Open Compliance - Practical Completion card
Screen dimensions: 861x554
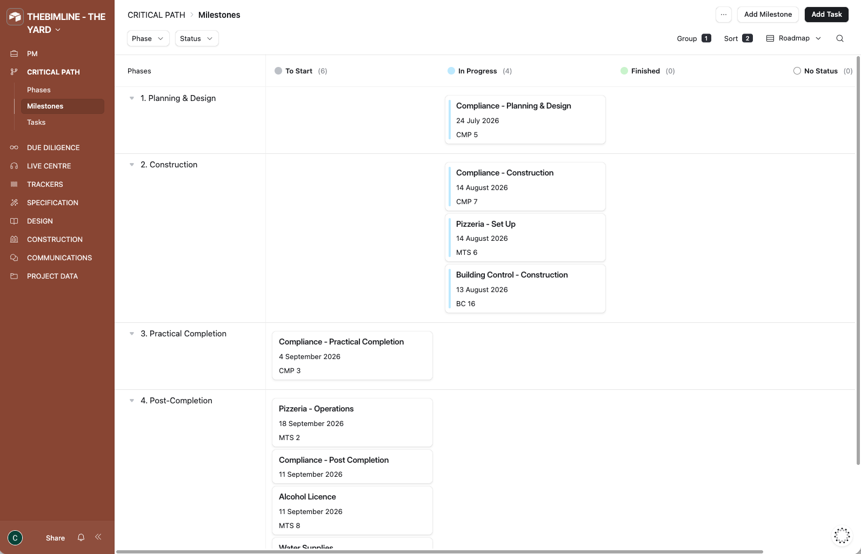[352, 355]
